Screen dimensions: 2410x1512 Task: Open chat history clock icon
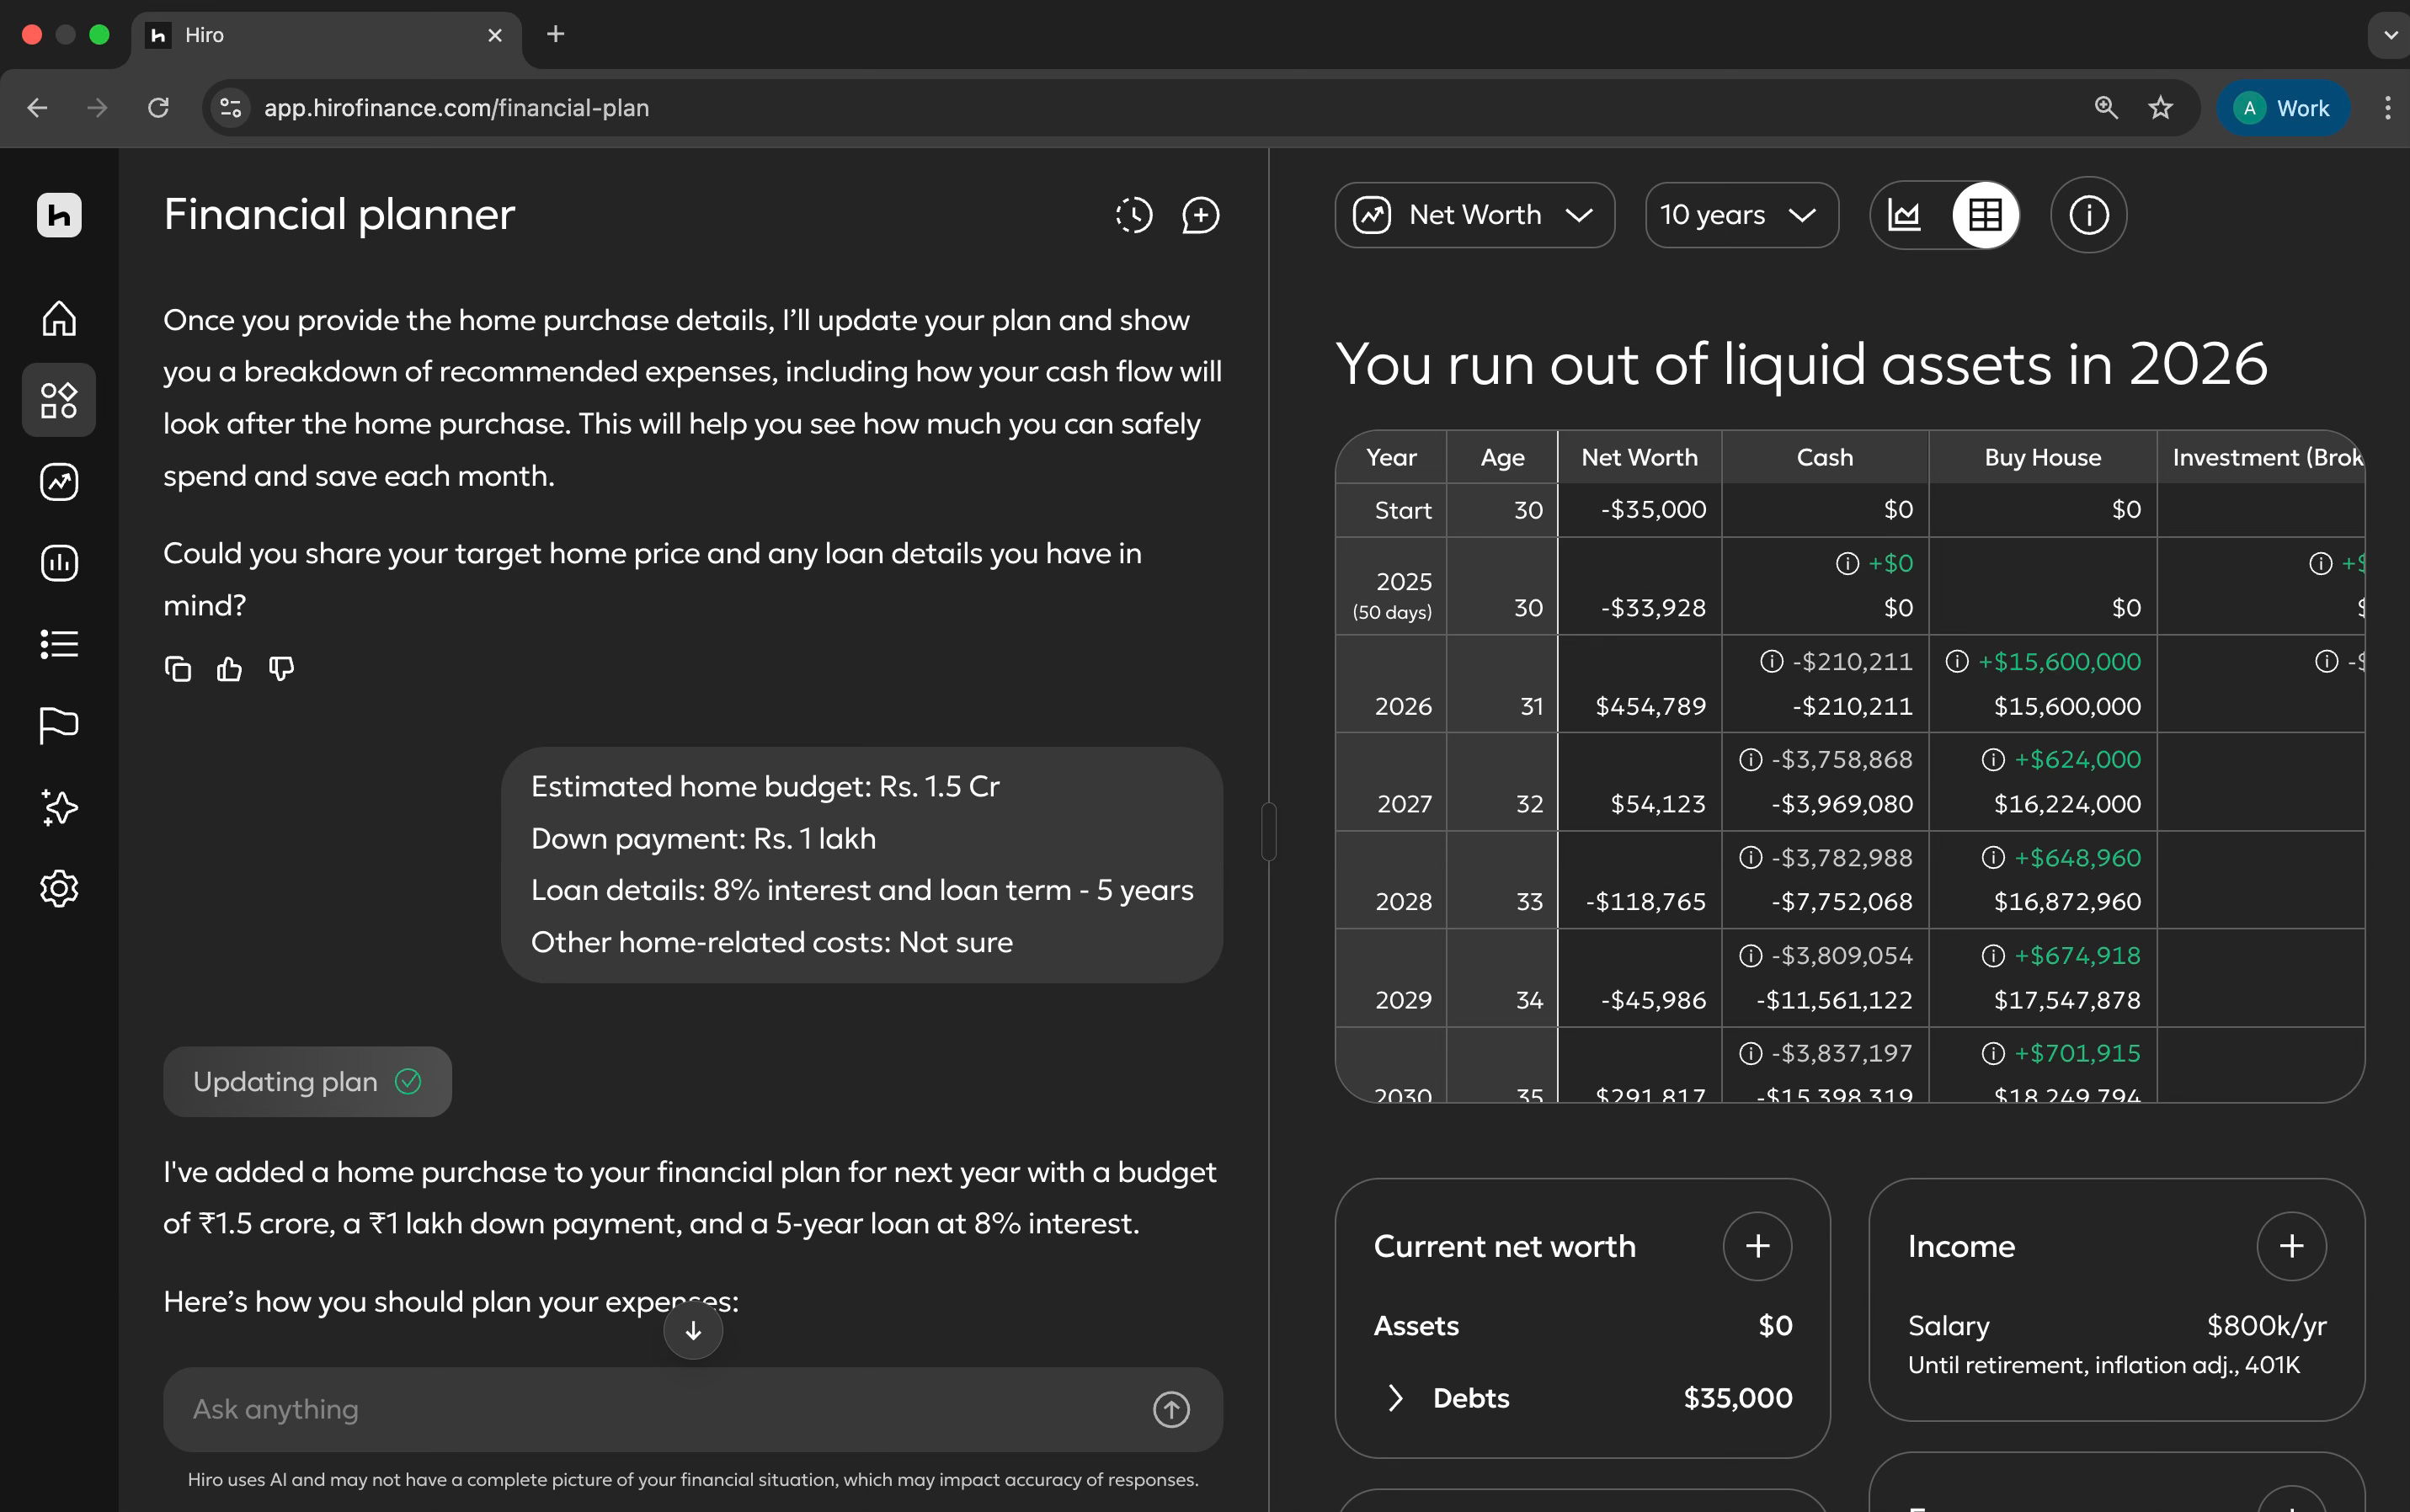tap(1133, 215)
